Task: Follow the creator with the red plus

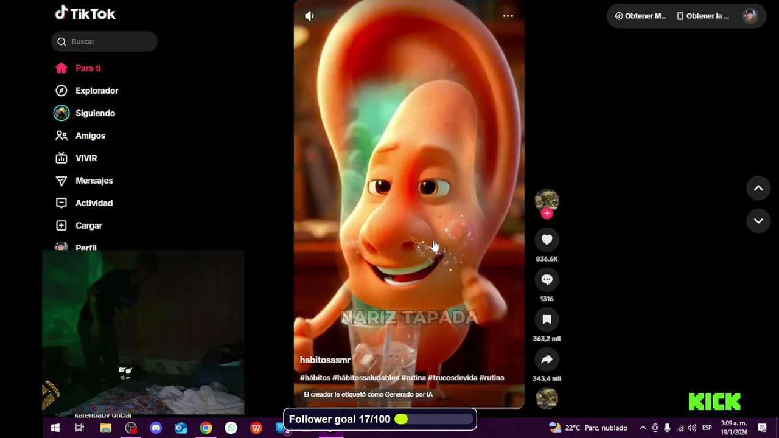Action: point(547,213)
